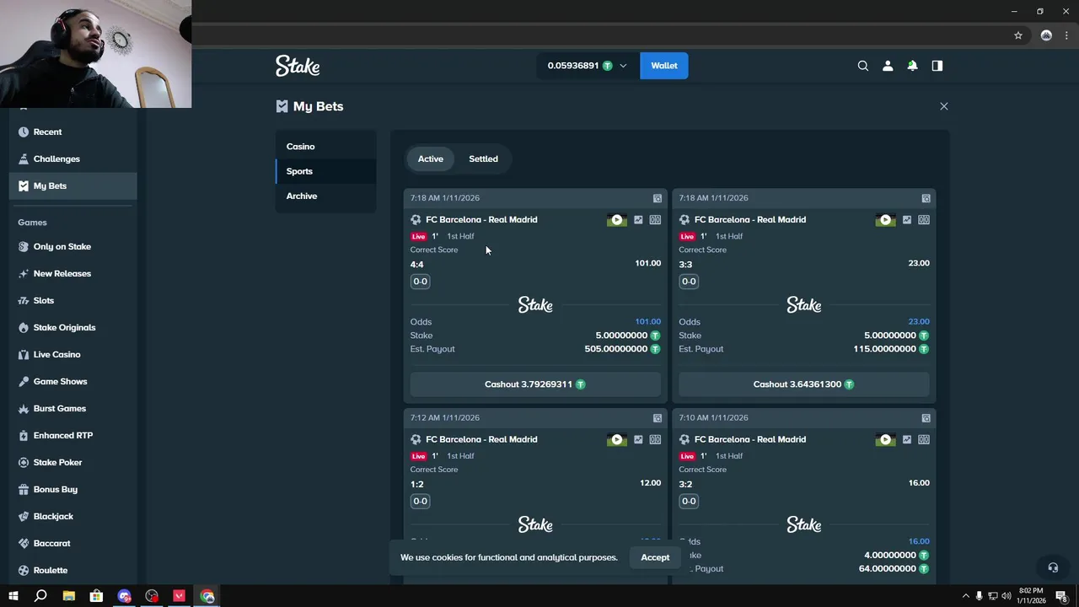Viewport: 1079px width, 607px height.
Task: Open Burst Games in the sidebar
Action: pos(73,409)
